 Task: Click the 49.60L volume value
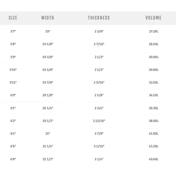[154, 159]
